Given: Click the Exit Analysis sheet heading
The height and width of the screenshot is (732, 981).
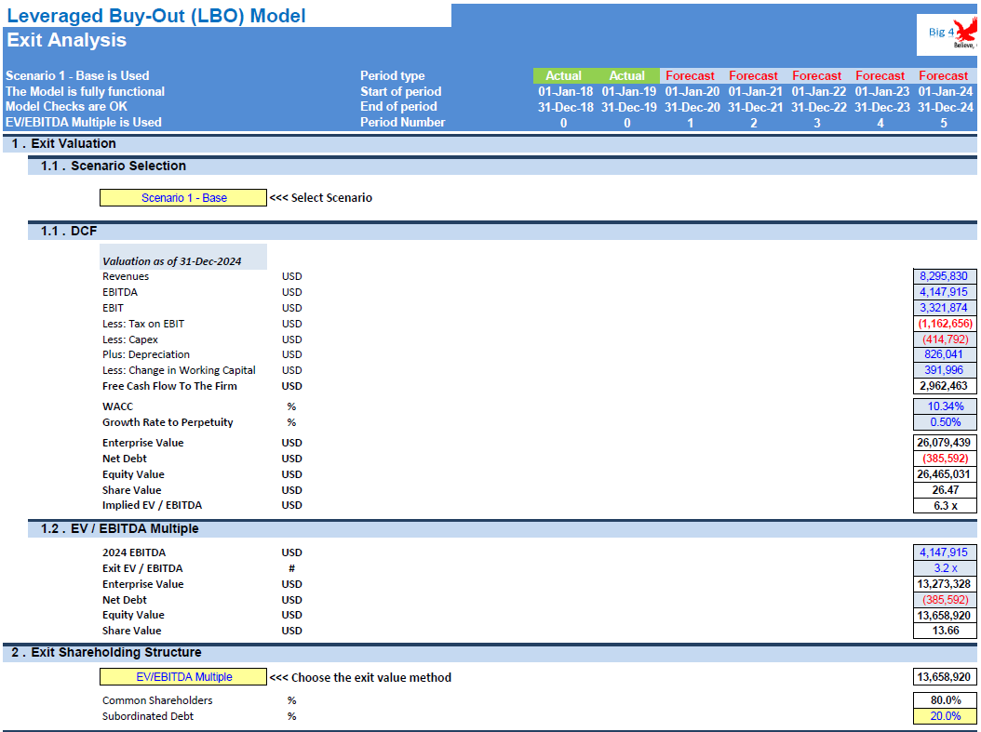Looking at the screenshot, I should (66, 40).
